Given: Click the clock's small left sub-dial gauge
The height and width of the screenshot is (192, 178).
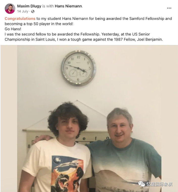Looking at the screenshot, I should 73,73.
